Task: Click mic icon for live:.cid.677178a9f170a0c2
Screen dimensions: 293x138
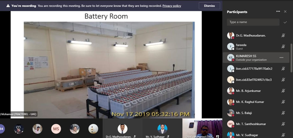Action: point(283,69)
